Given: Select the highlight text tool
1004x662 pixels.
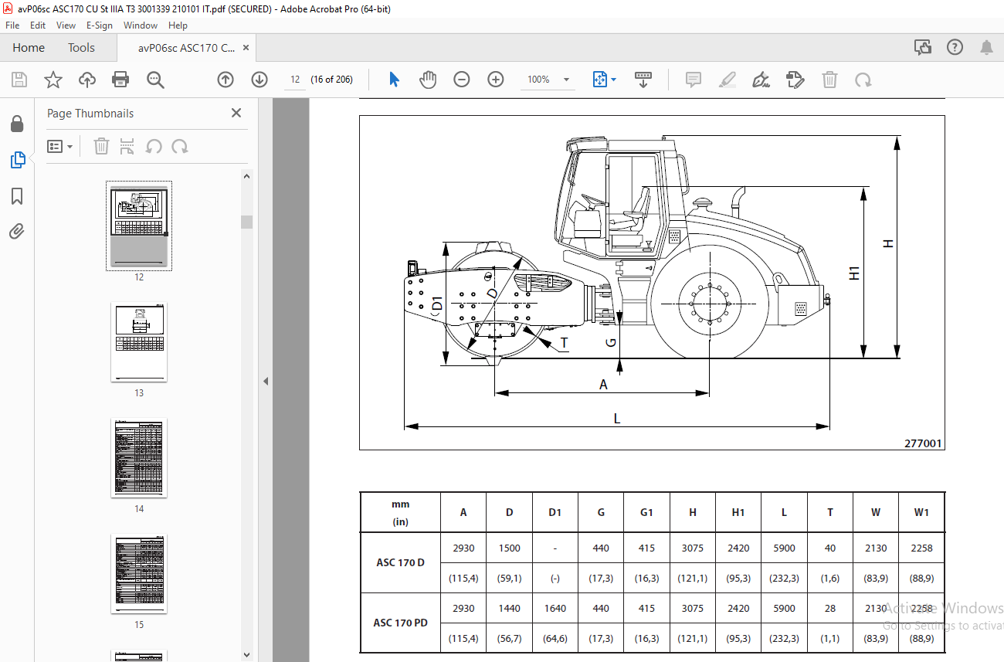Looking at the screenshot, I should click(x=727, y=80).
